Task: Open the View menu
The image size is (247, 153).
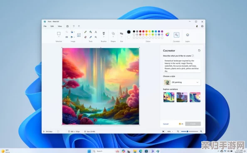Action: 60,26
